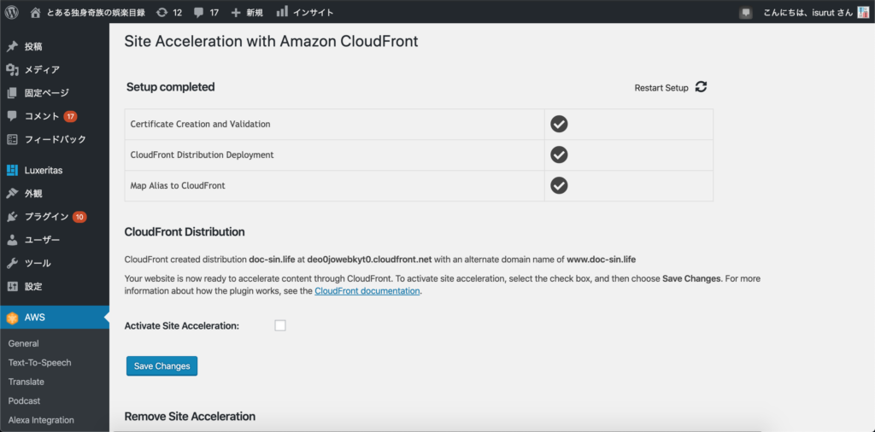Open the 新規 new content menu

click(x=247, y=12)
